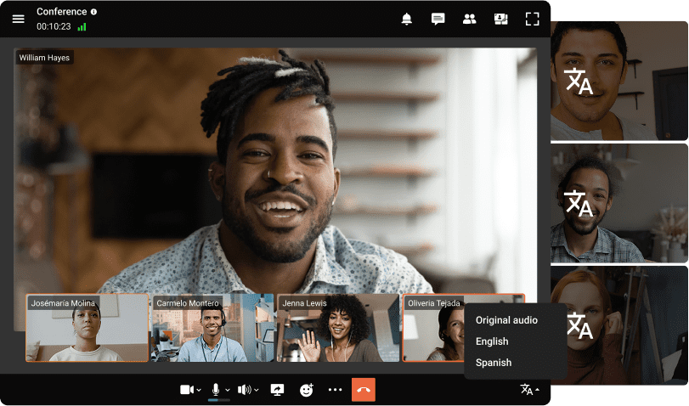Select Spanish language option

coord(494,363)
